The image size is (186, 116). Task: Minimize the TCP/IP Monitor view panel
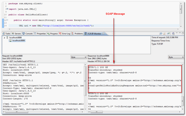(180, 33)
